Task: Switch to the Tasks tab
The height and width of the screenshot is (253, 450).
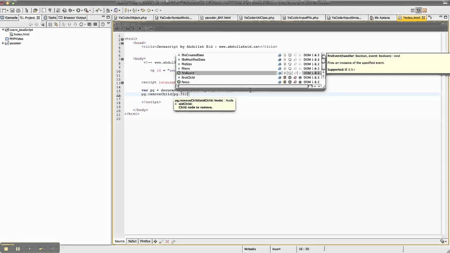Action: tap(50, 18)
